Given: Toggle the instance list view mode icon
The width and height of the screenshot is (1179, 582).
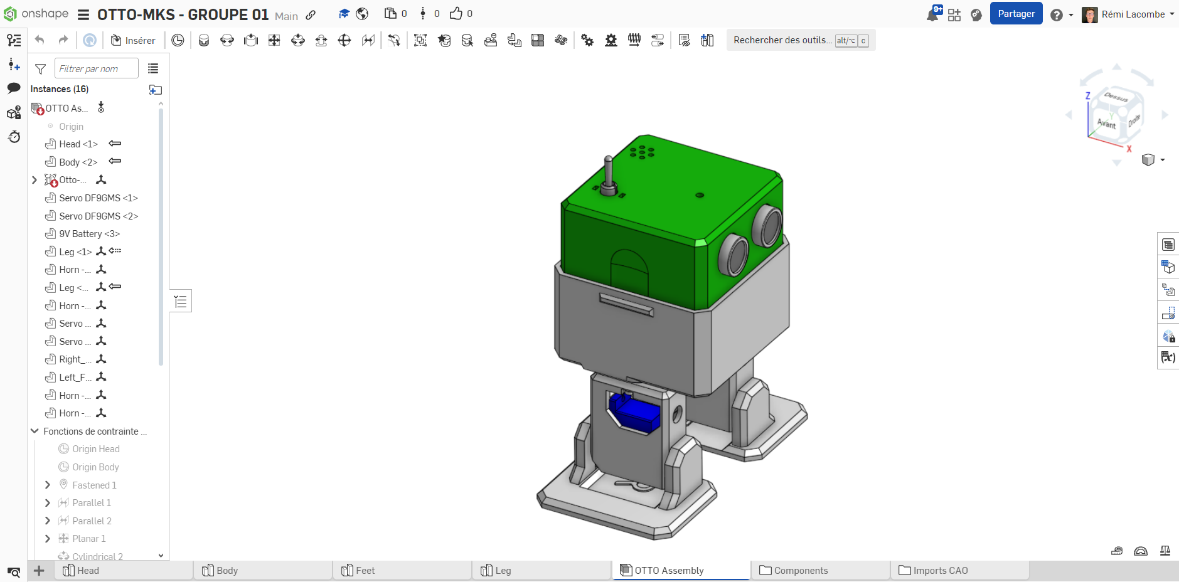Looking at the screenshot, I should [x=153, y=68].
